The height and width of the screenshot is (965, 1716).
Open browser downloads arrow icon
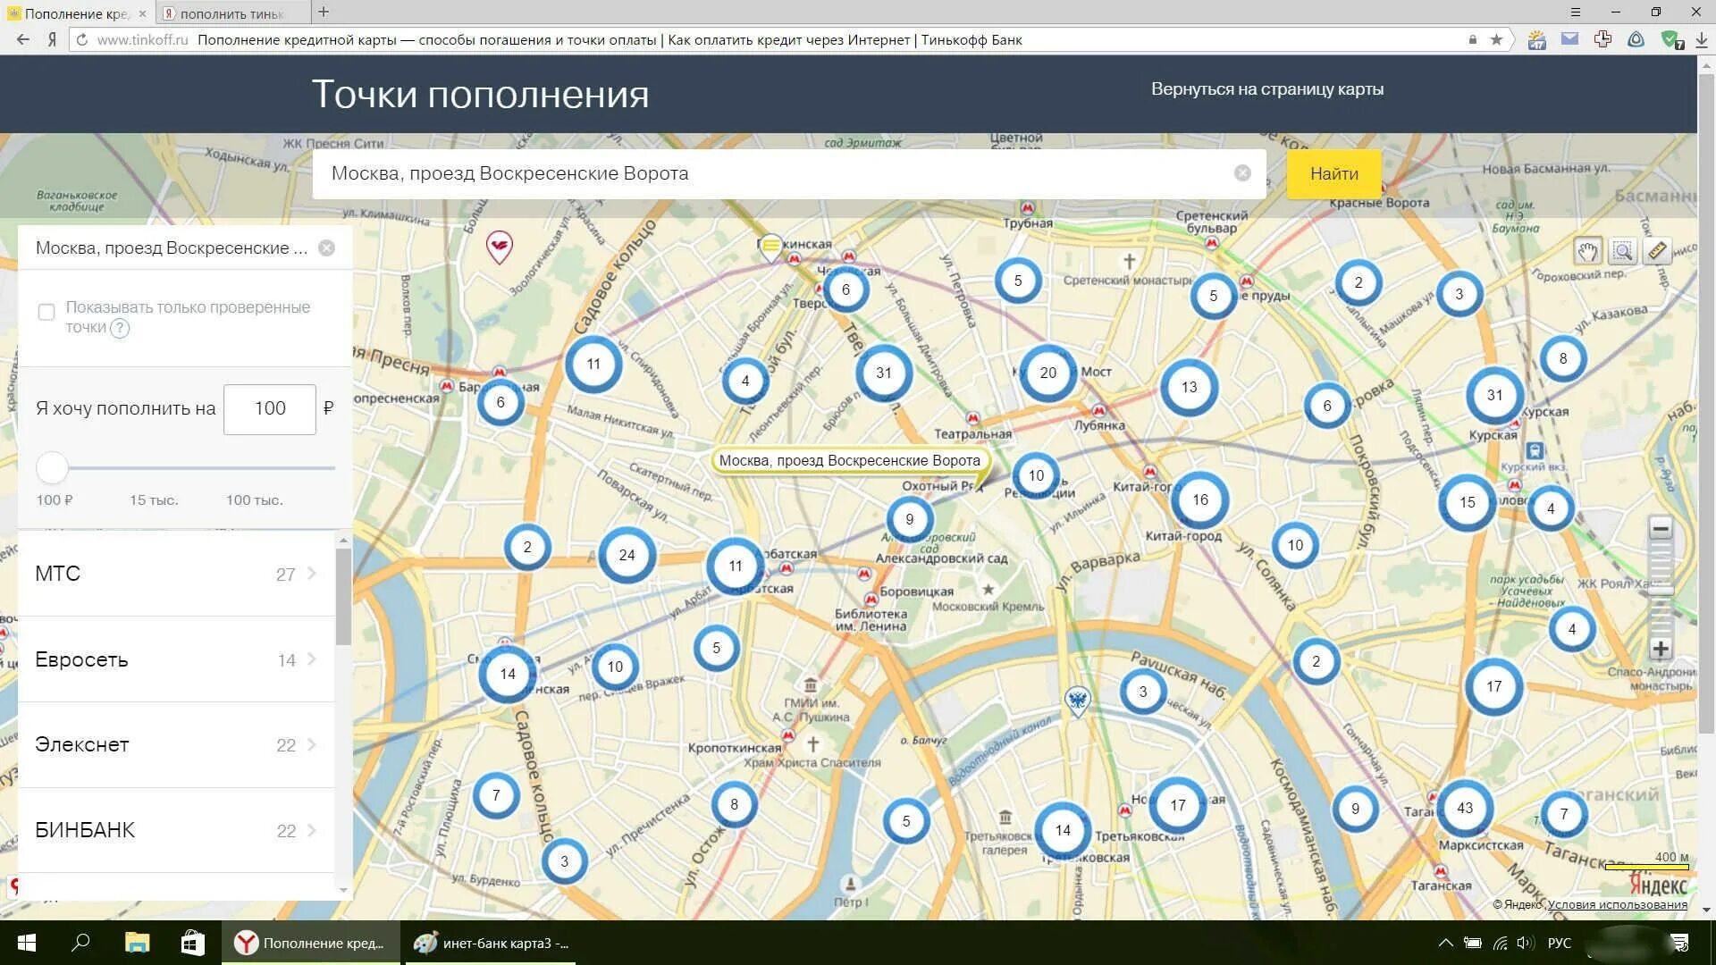(1702, 39)
